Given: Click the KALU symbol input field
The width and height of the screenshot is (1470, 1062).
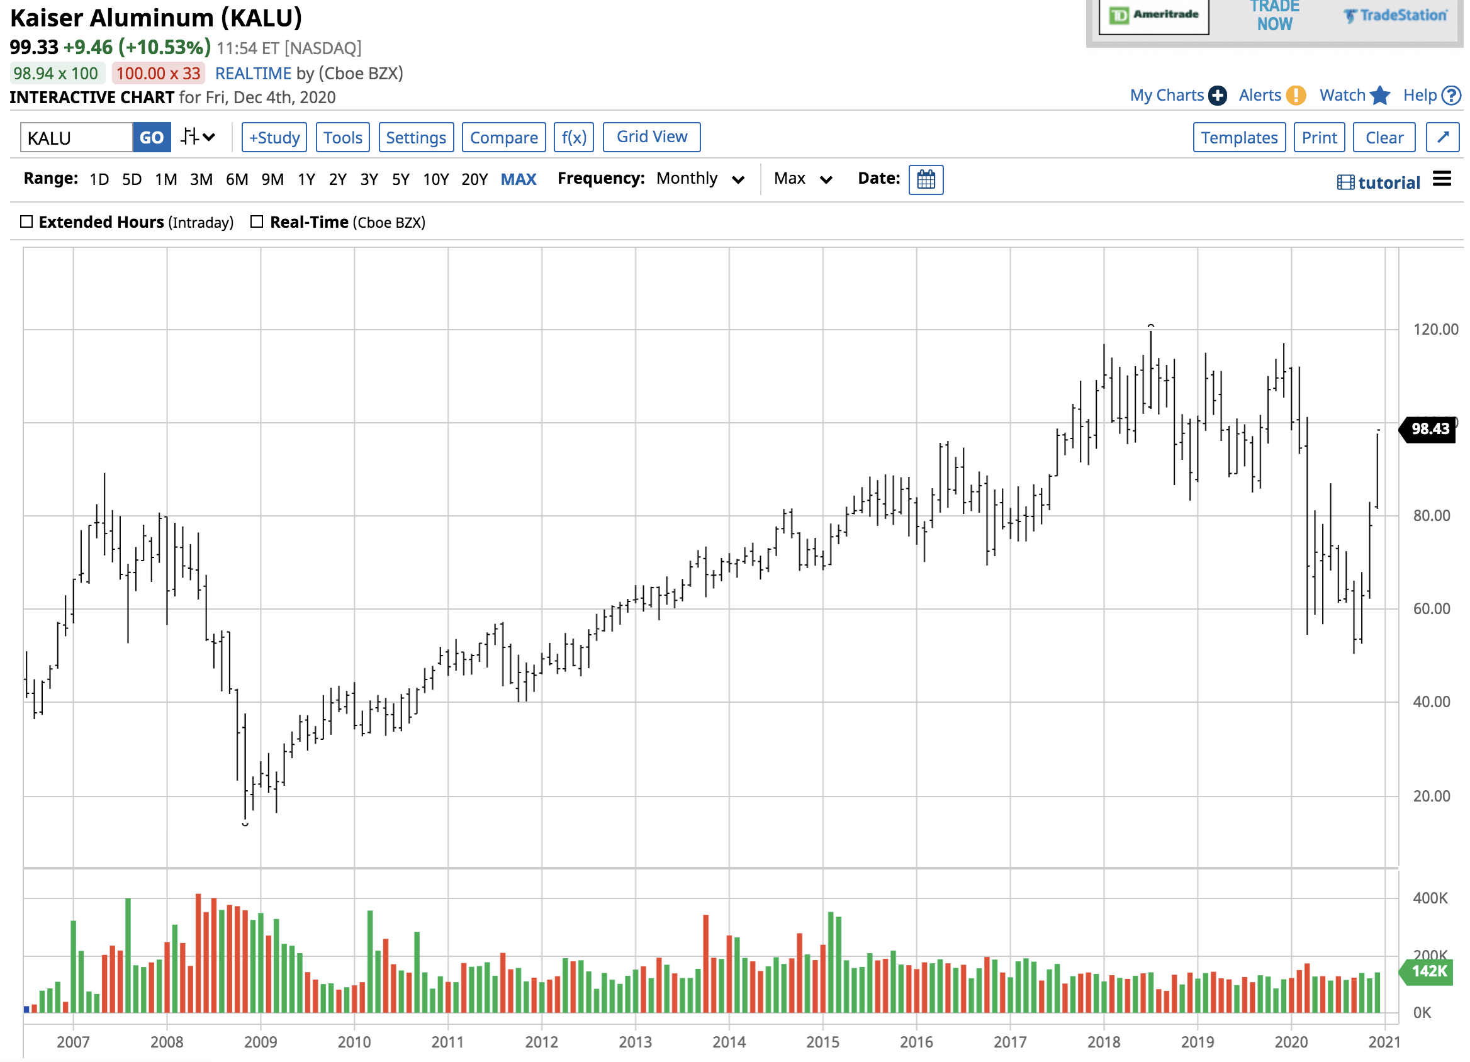Looking at the screenshot, I should pyautogui.click(x=77, y=137).
